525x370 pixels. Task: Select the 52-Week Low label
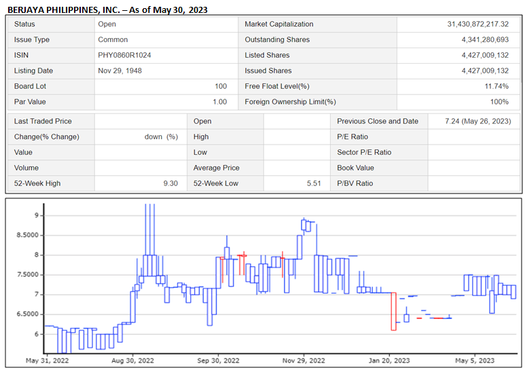(x=215, y=183)
